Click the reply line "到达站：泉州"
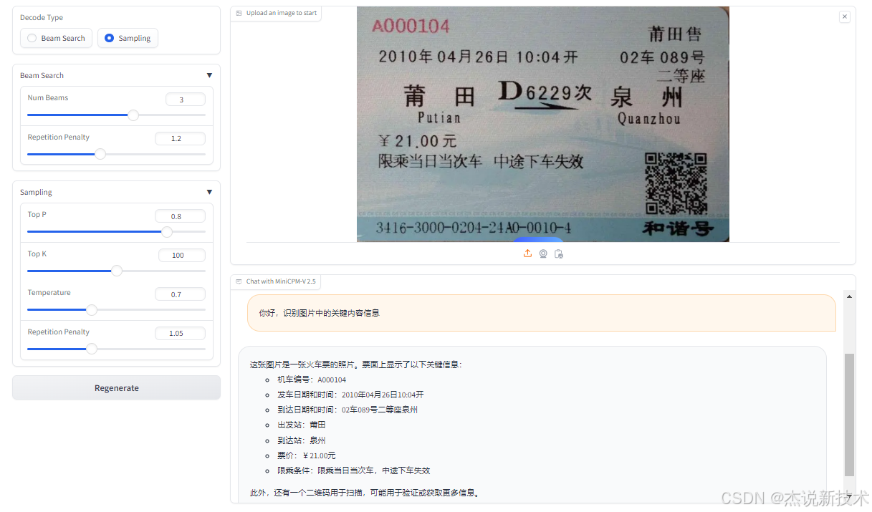The height and width of the screenshot is (512, 872). (x=301, y=440)
